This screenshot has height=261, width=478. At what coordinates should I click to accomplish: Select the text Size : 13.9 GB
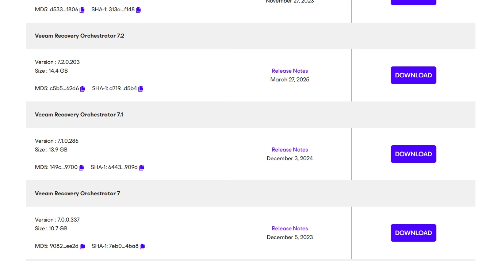[x=51, y=150]
